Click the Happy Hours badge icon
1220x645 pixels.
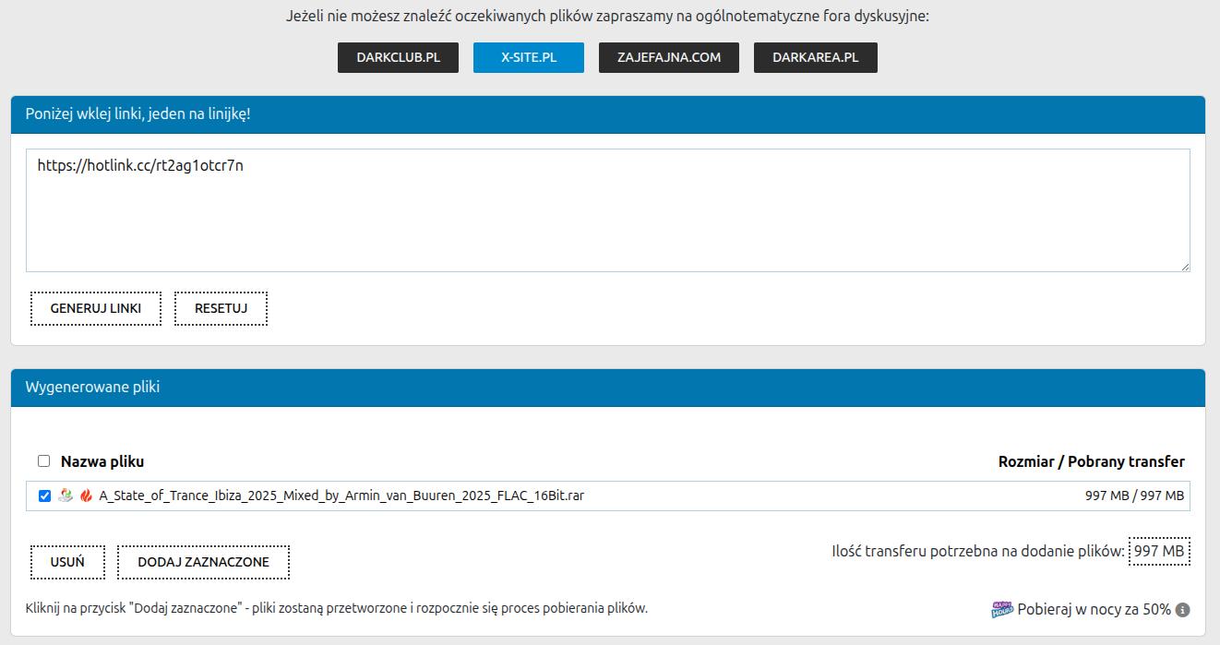(1002, 609)
